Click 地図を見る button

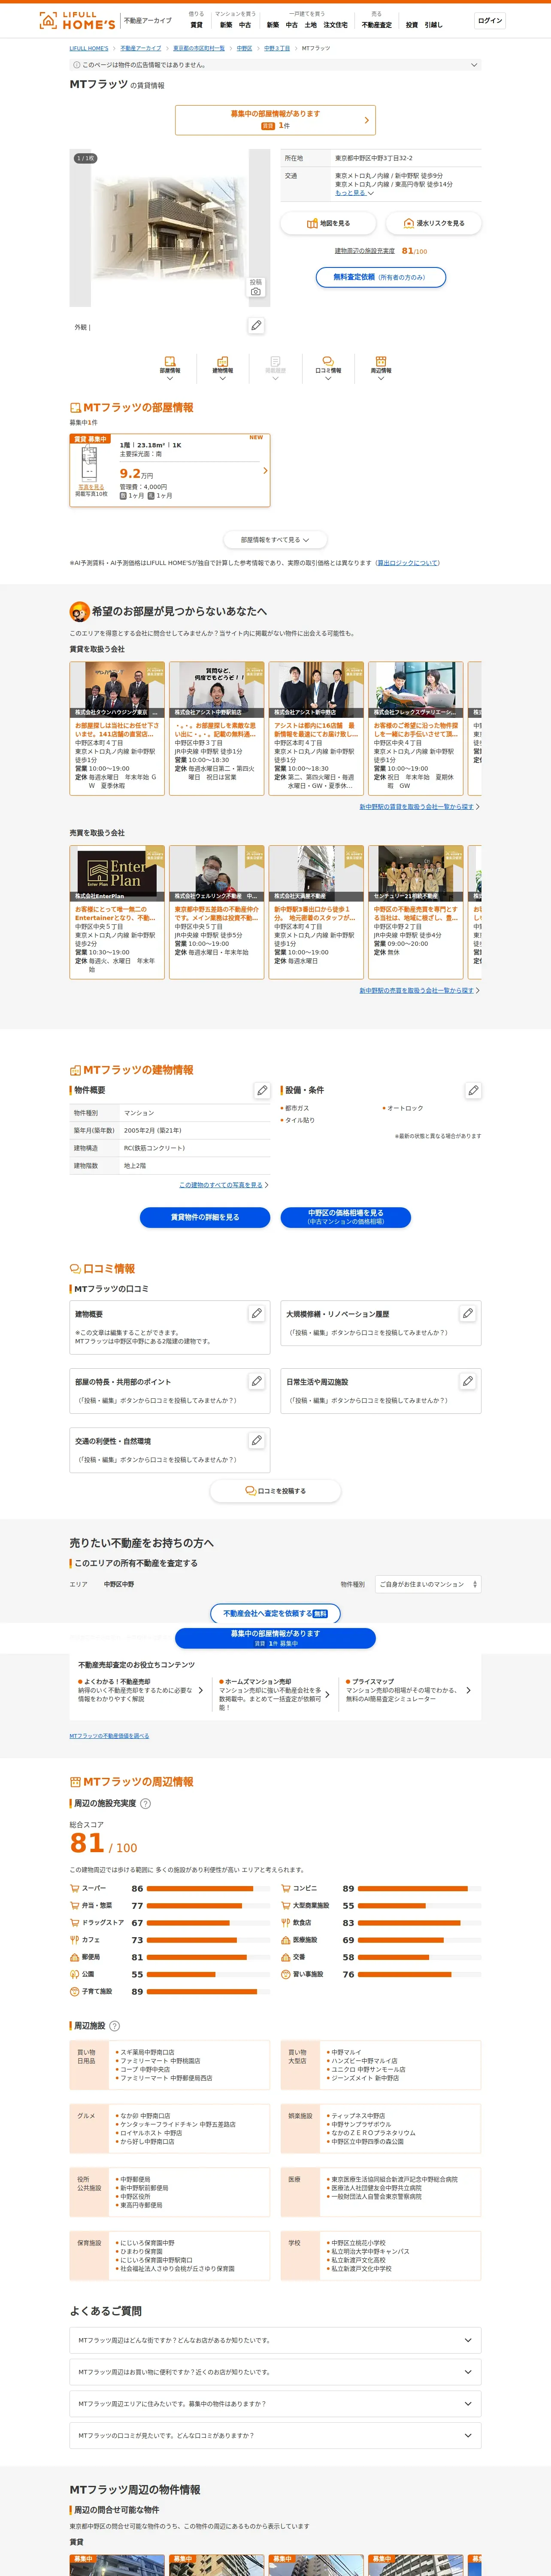pos(328,223)
